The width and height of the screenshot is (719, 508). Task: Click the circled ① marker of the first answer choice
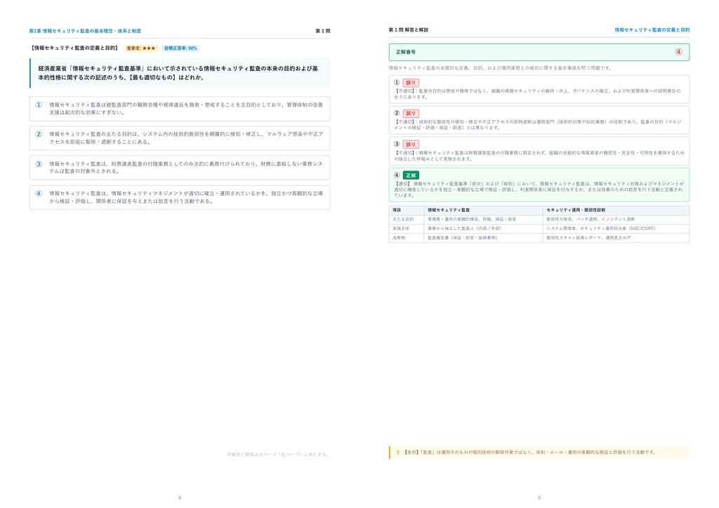pos(39,105)
